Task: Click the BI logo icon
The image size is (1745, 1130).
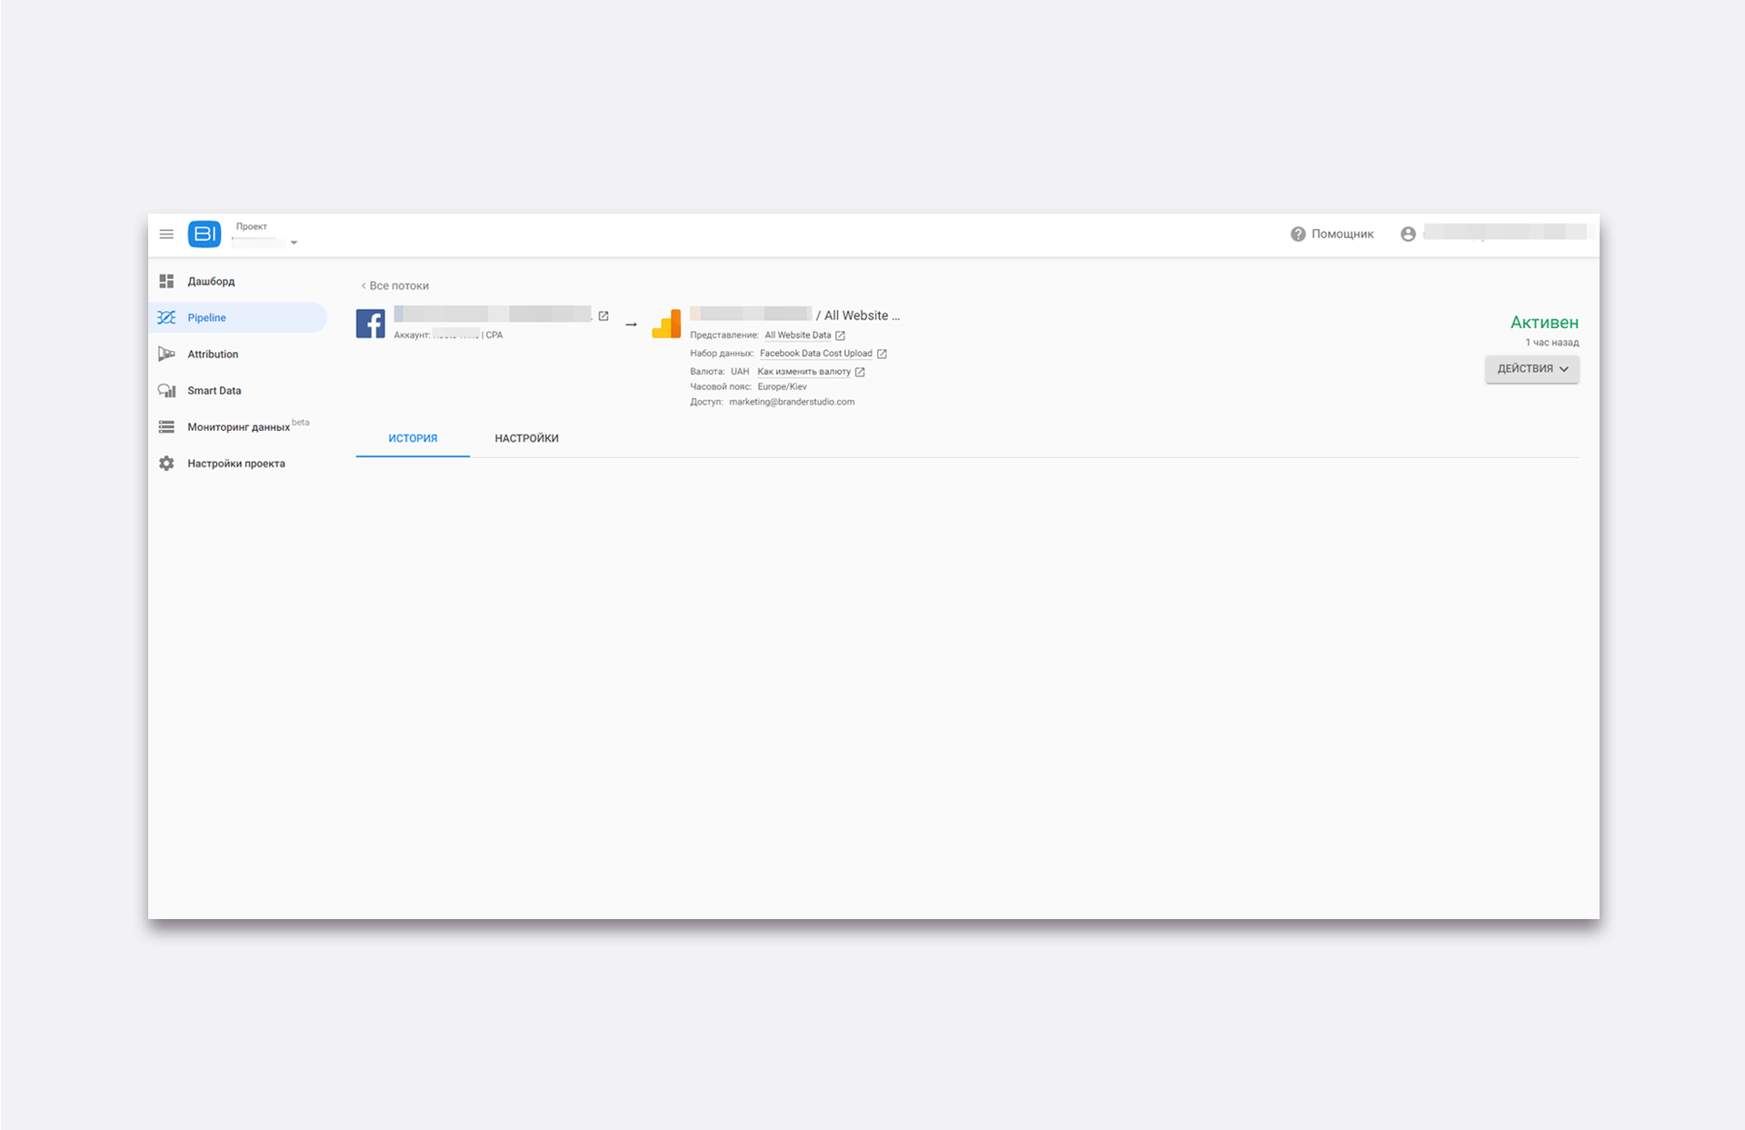Action: 204,235
